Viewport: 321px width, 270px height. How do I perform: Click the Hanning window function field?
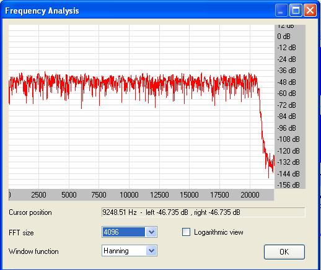pyautogui.click(x=130, y=251)
